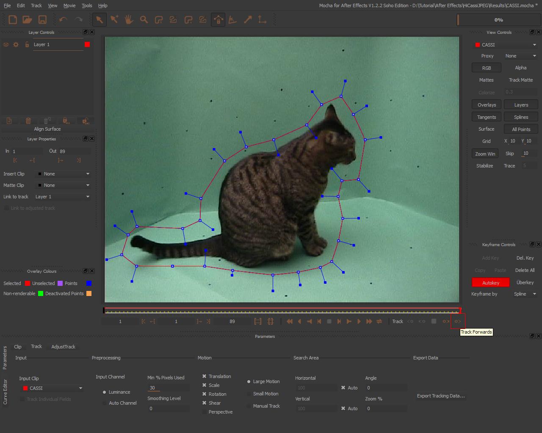Click the Delete Layer trash icon

[x=28, y=121]
